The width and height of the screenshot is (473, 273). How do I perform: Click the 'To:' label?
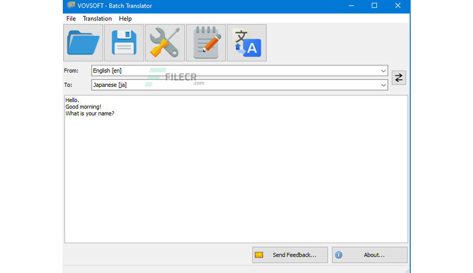68,85
